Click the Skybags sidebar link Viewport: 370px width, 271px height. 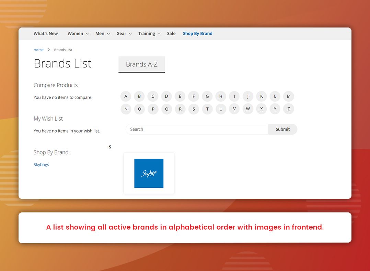tap(41, 165)
